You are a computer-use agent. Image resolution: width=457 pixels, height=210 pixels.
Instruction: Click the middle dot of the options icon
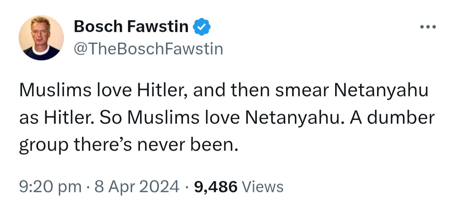click(x=428, y=27)
